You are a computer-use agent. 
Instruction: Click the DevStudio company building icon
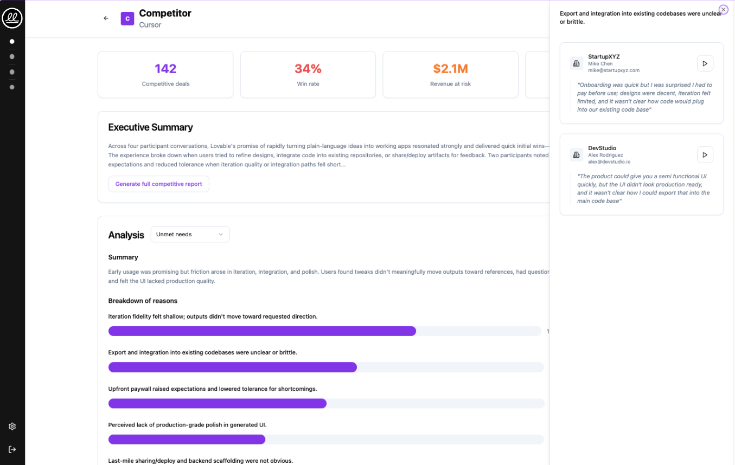click(576, 154)
